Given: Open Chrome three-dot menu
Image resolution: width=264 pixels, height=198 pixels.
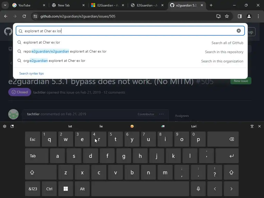Looking at the screenshot, I should pos(258,16).
